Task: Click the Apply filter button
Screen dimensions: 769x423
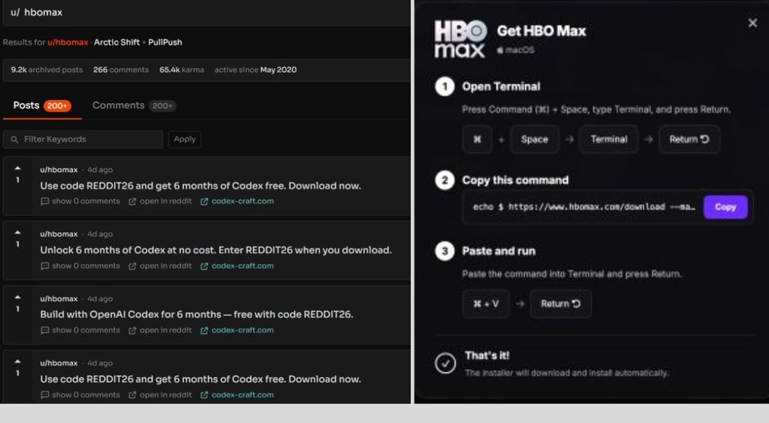Action: (x=185, y=139)
